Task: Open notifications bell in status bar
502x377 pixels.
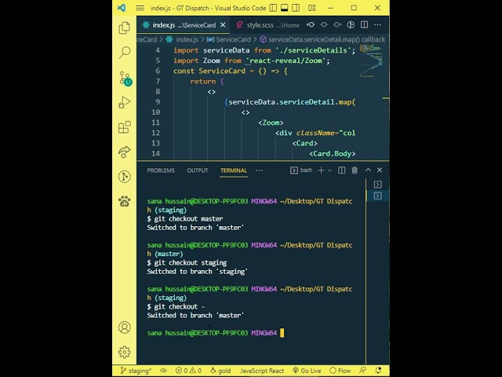Action: [x=378, y=371]
